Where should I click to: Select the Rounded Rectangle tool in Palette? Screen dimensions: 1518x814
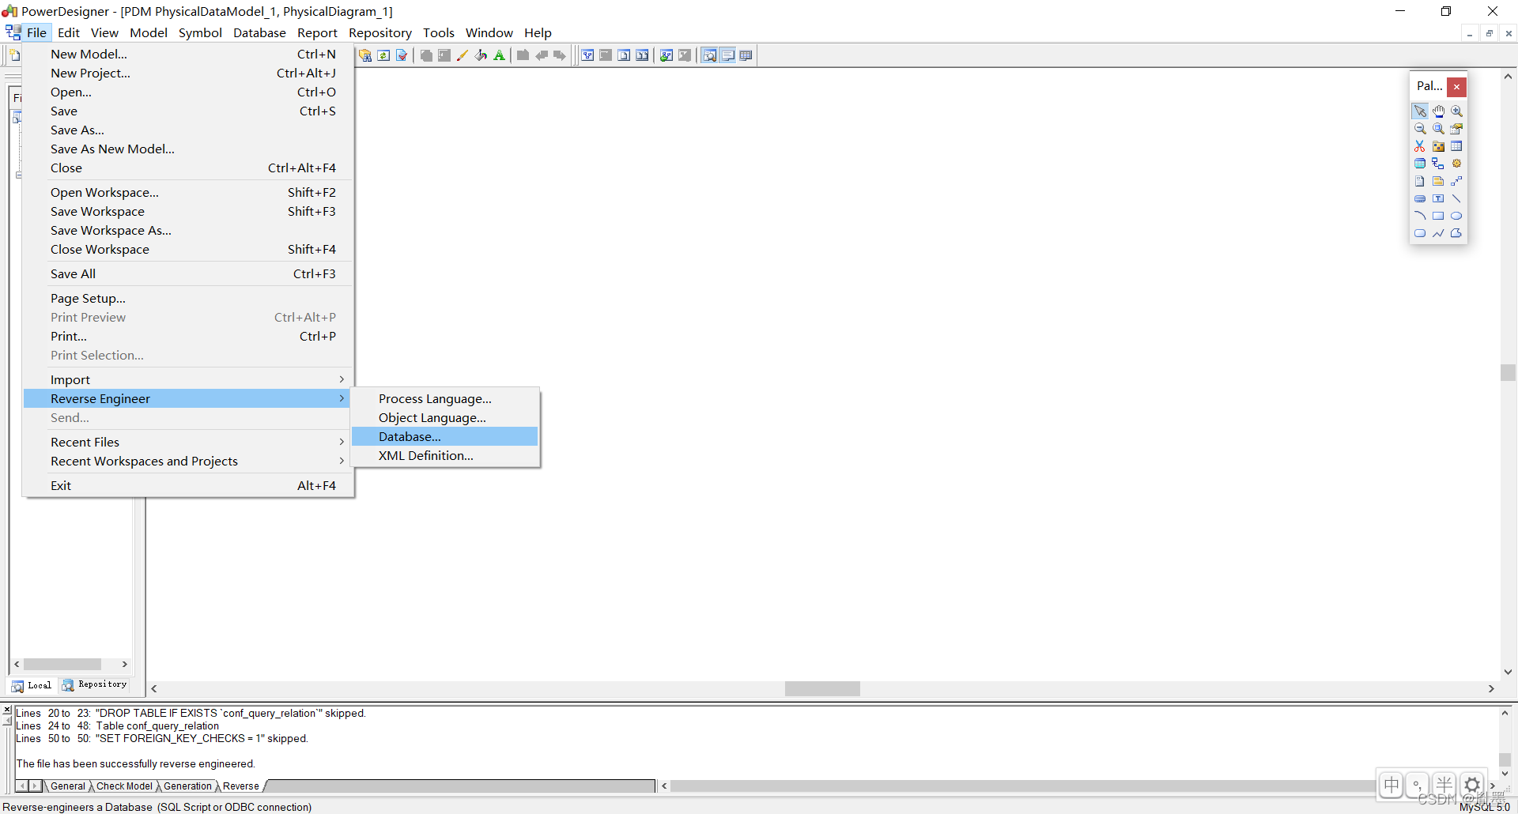click(1420, 233)
